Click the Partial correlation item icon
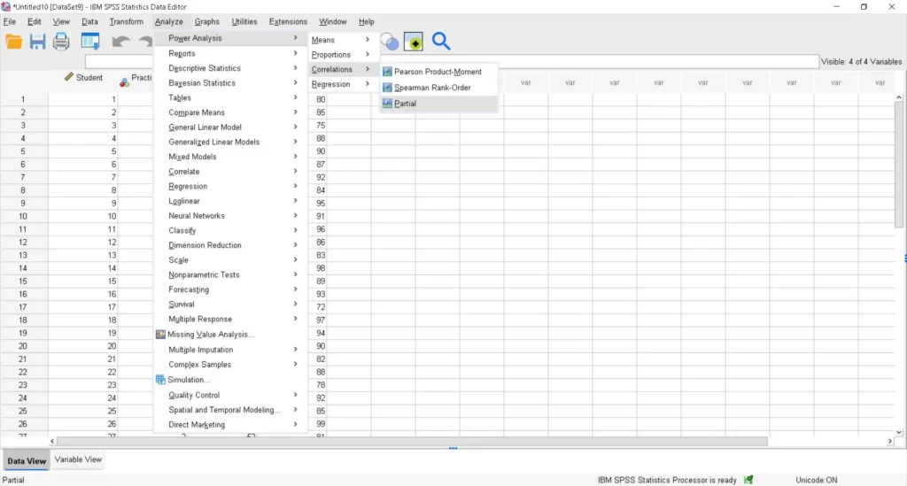The image size is (907, 486). [x=387, y=104]
